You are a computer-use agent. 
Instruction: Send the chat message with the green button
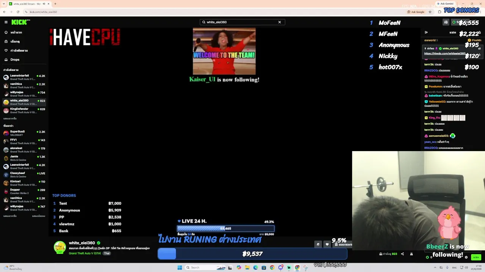point(476,257)
